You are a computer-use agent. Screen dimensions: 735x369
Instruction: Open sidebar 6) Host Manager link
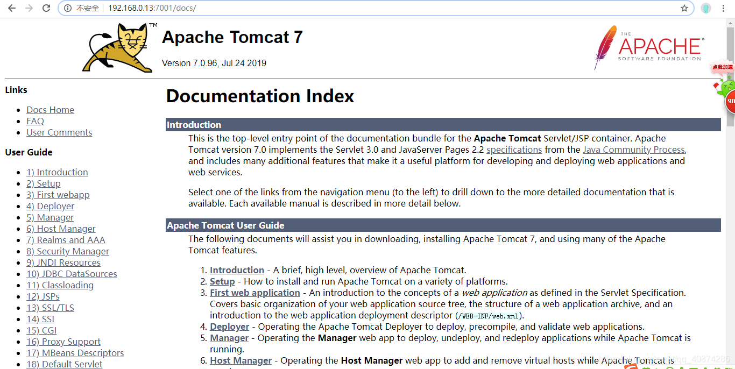click(x=61, y=229)
